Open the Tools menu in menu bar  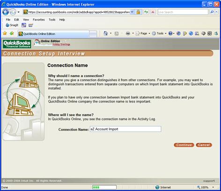[52, 20]
